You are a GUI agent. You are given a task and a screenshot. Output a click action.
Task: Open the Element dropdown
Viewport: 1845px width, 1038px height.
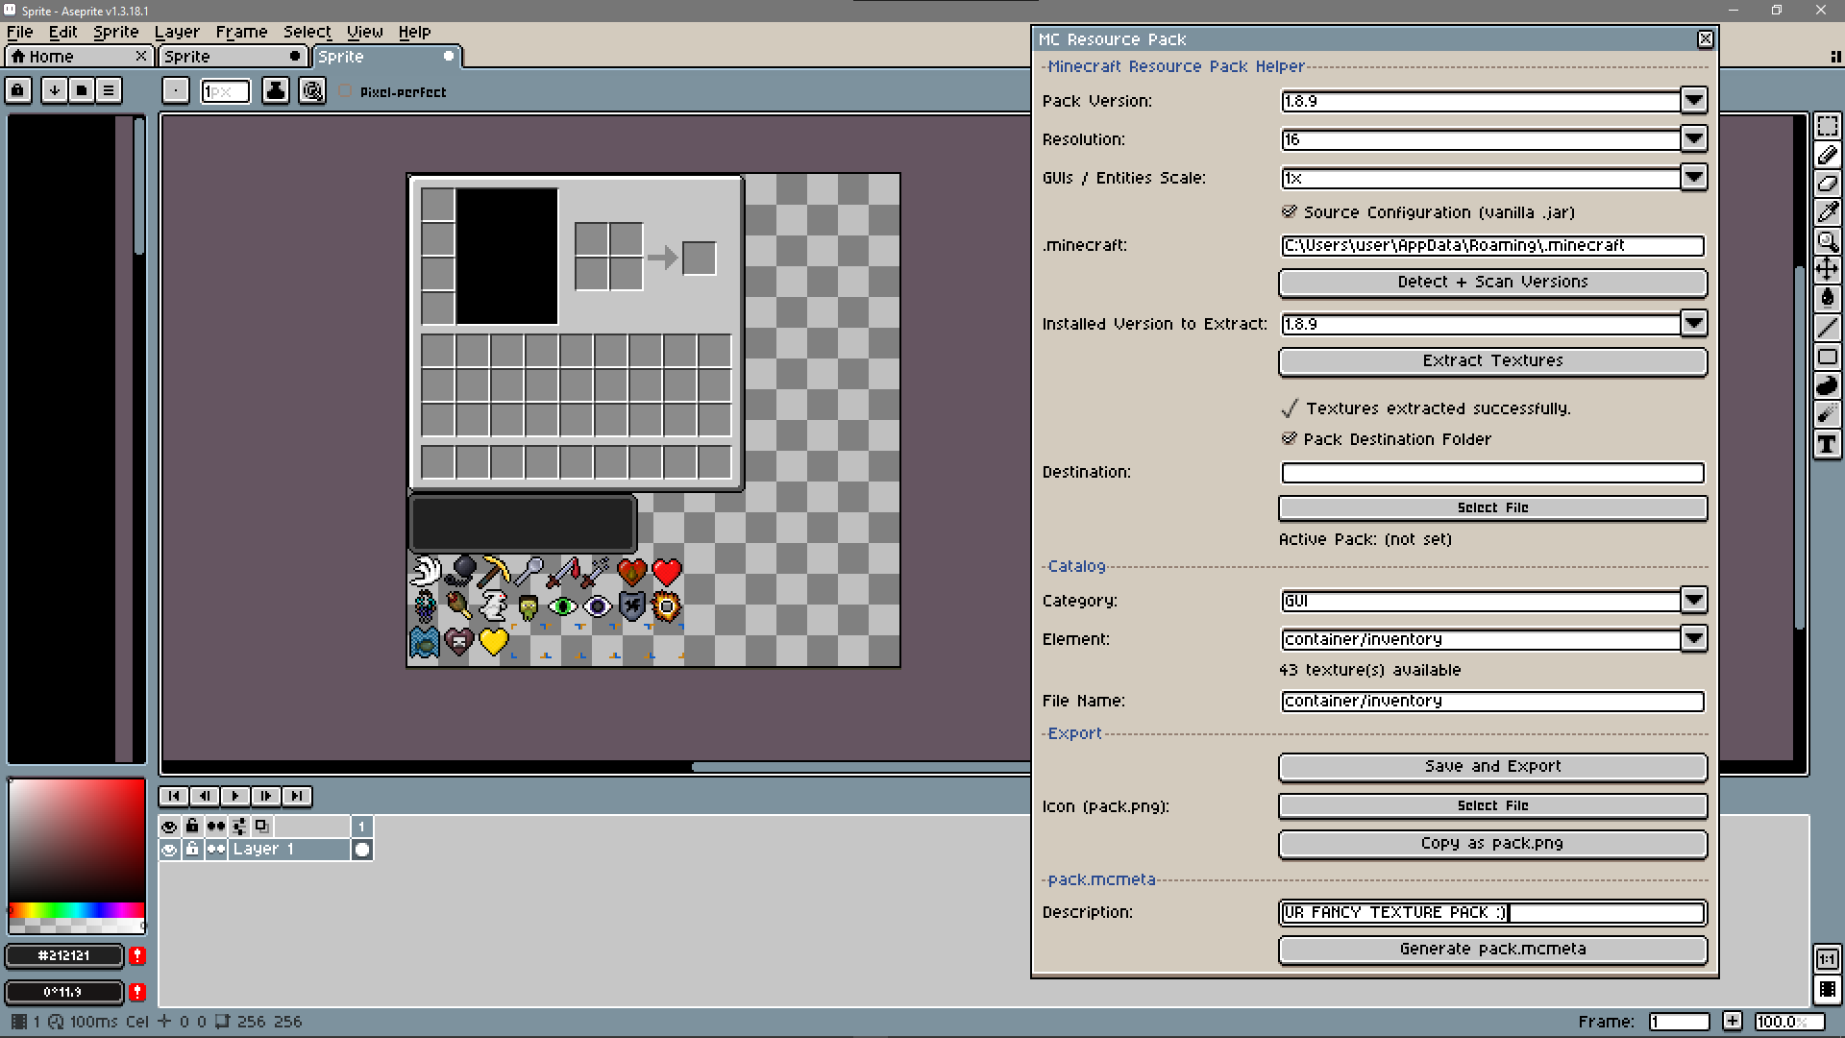(1694, 639)
